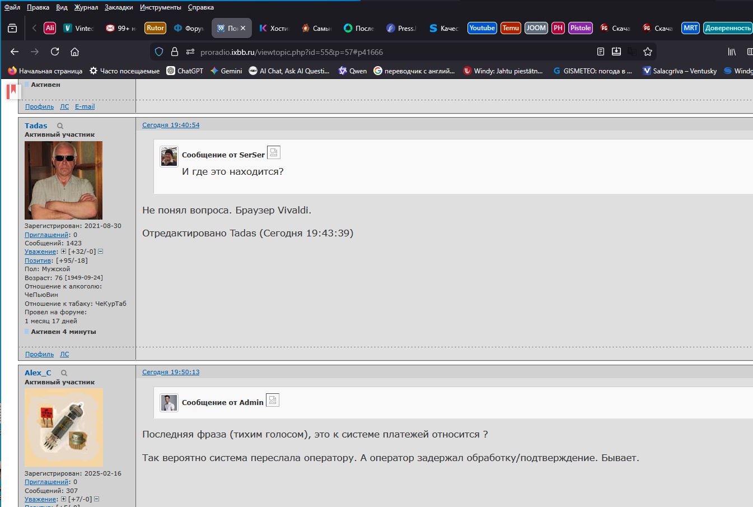Switch to the Rutor tab
Viewport: 753px width, 507px height.
[x=155, y=28]
